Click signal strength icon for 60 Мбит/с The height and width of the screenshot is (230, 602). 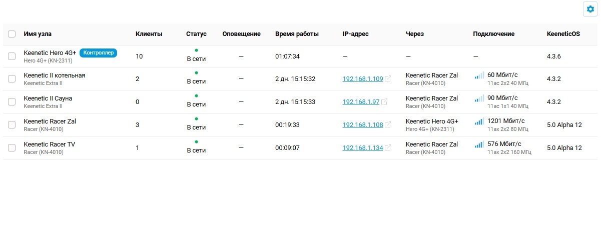(x=479, y=75)
